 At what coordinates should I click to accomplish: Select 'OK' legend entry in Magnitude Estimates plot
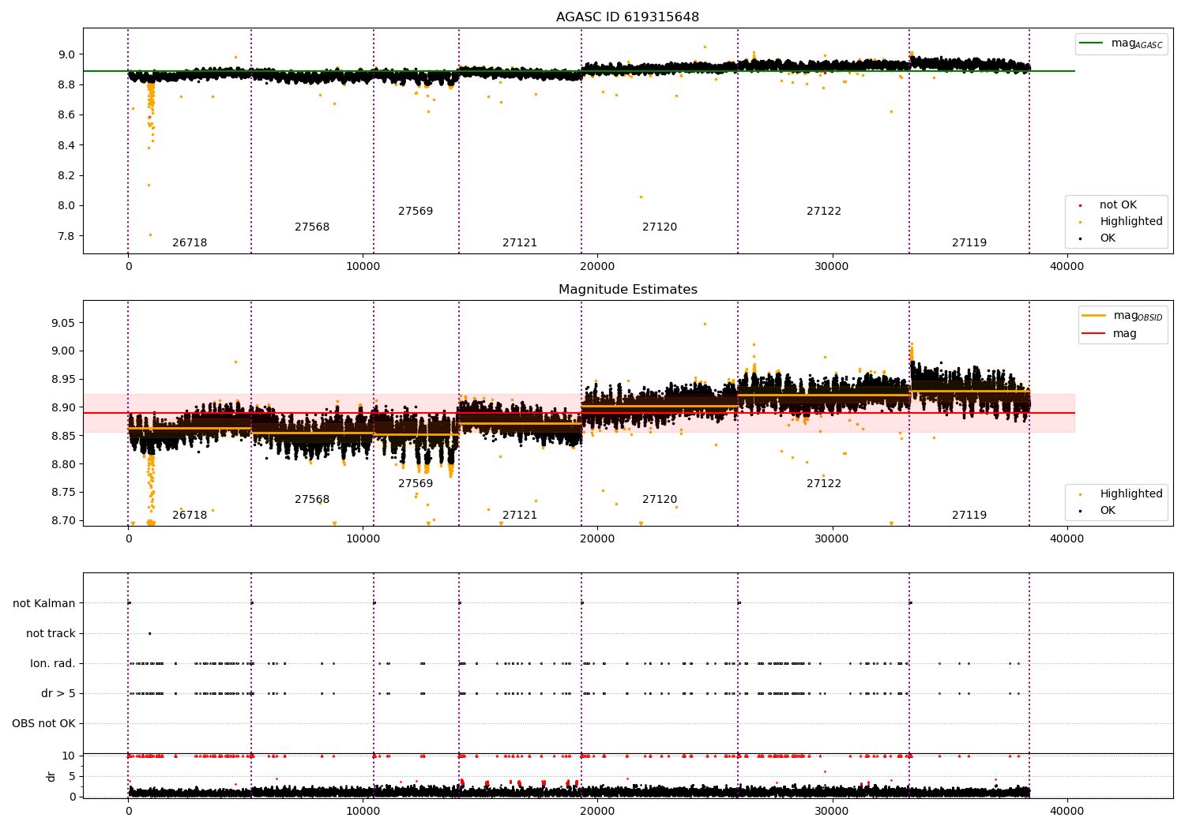coord(1108,511)
